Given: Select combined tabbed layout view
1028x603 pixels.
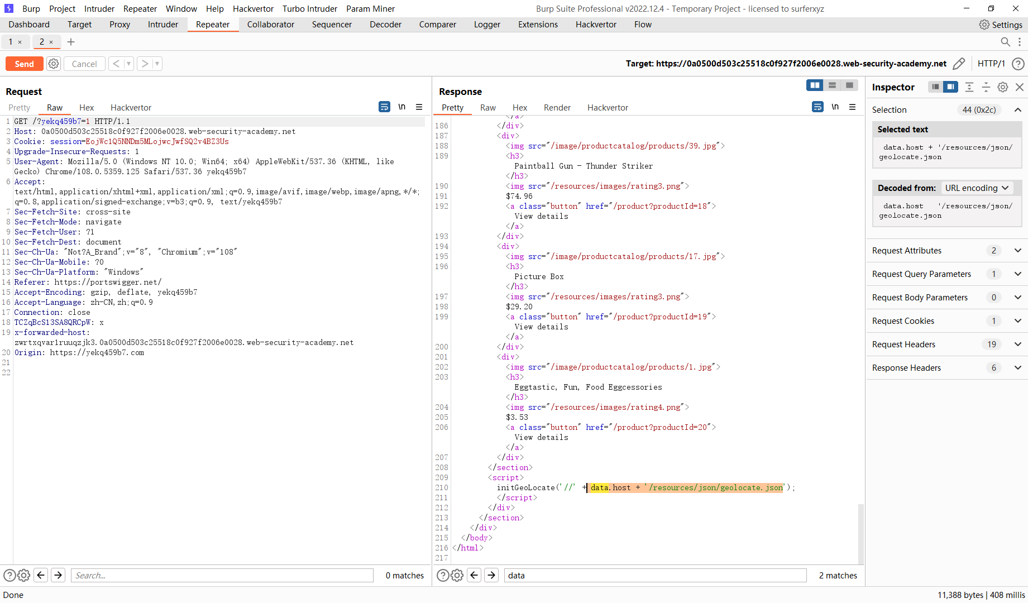Looking at the screenshot, I should point(849,85).
